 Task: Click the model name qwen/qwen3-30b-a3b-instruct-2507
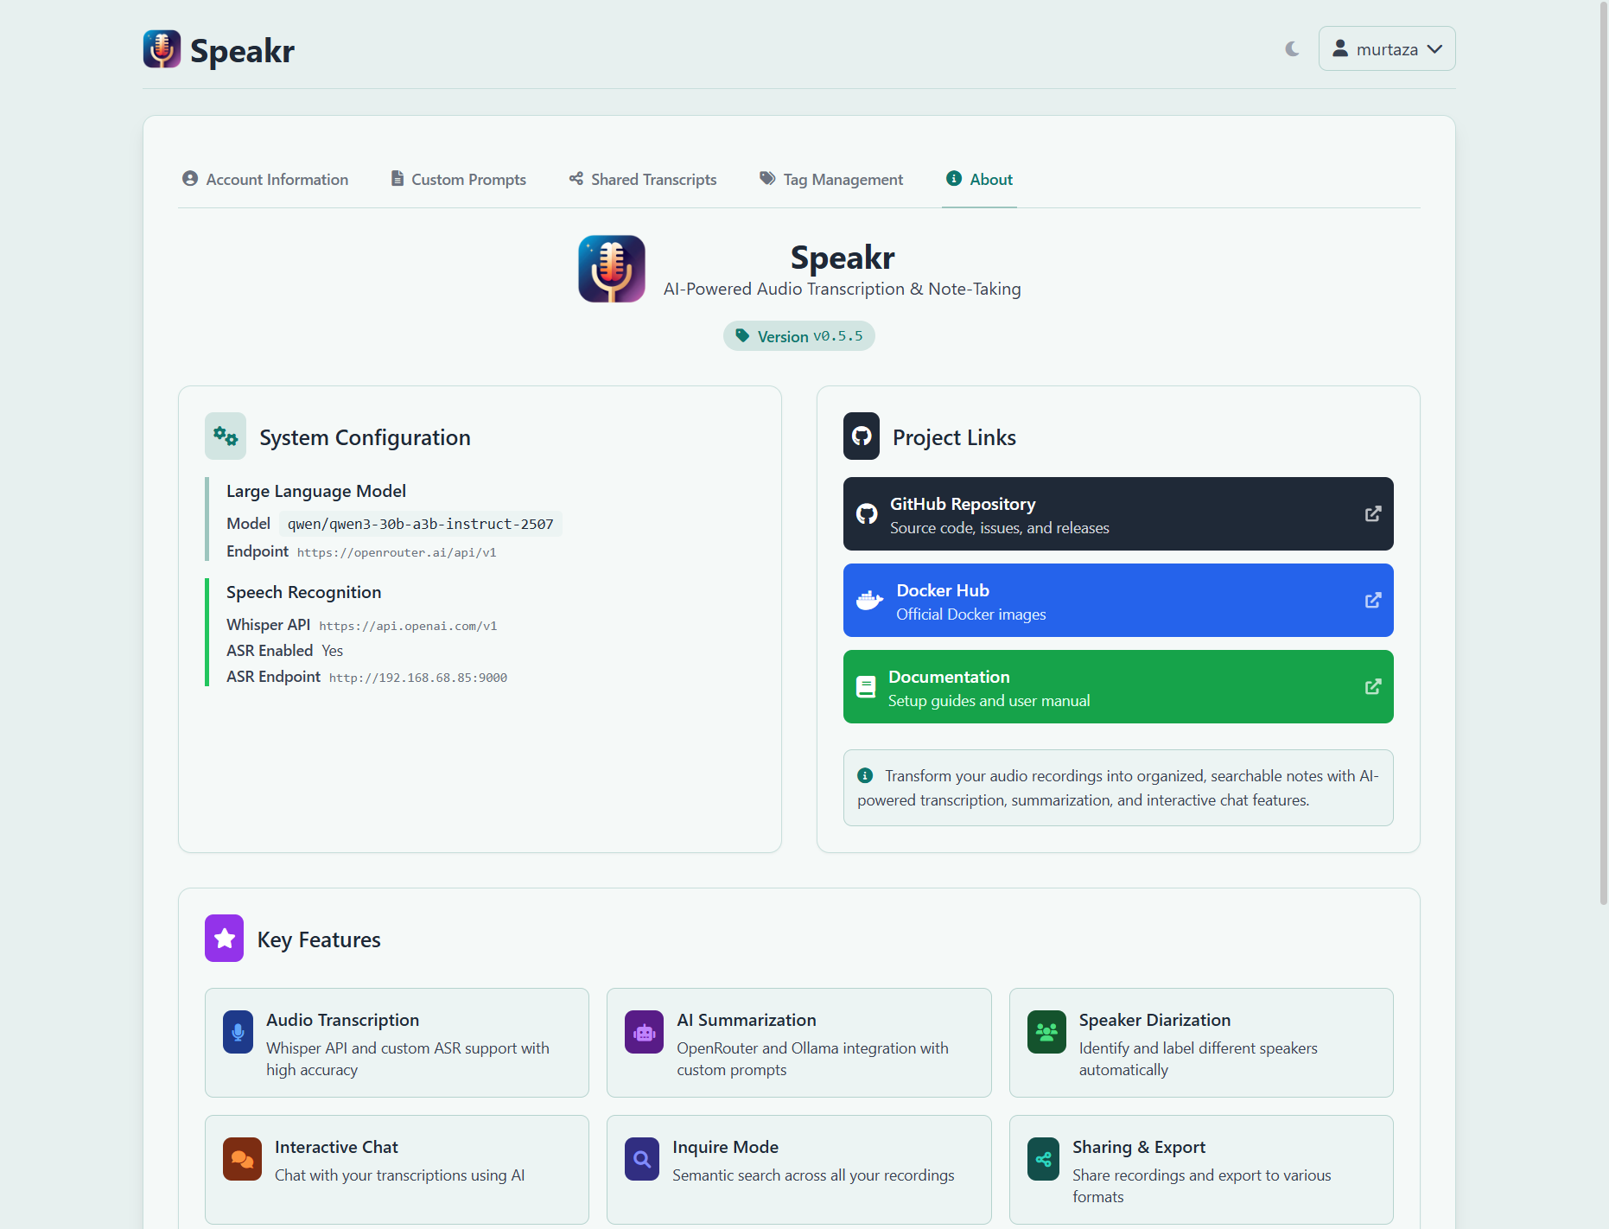pyautogui.click(x=421, y=524)
